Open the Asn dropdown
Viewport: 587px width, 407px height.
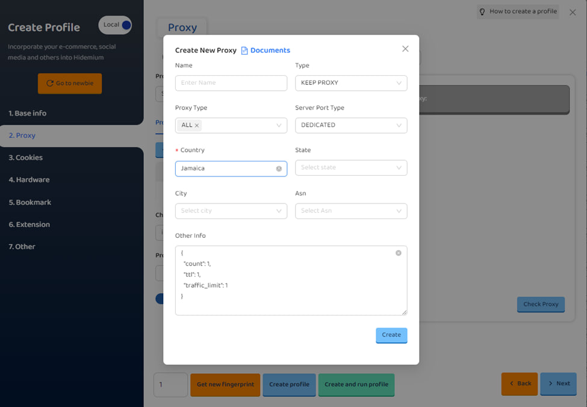(x=350, y=211)
